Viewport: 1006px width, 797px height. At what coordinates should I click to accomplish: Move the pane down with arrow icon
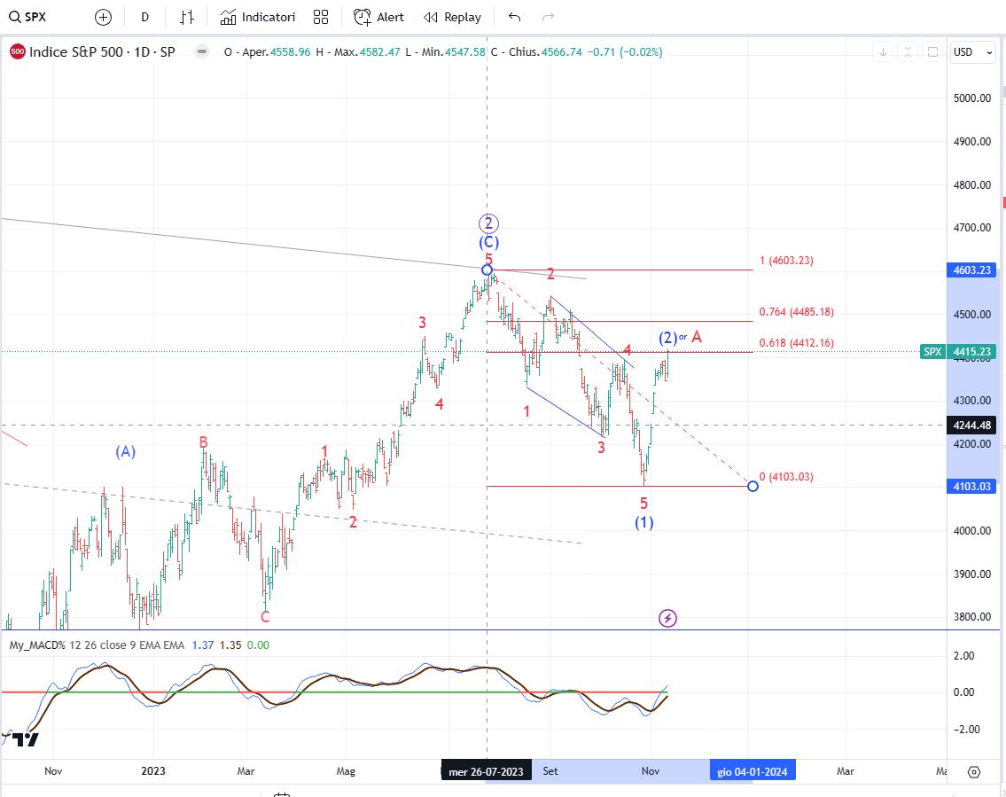tap(883, 52)
